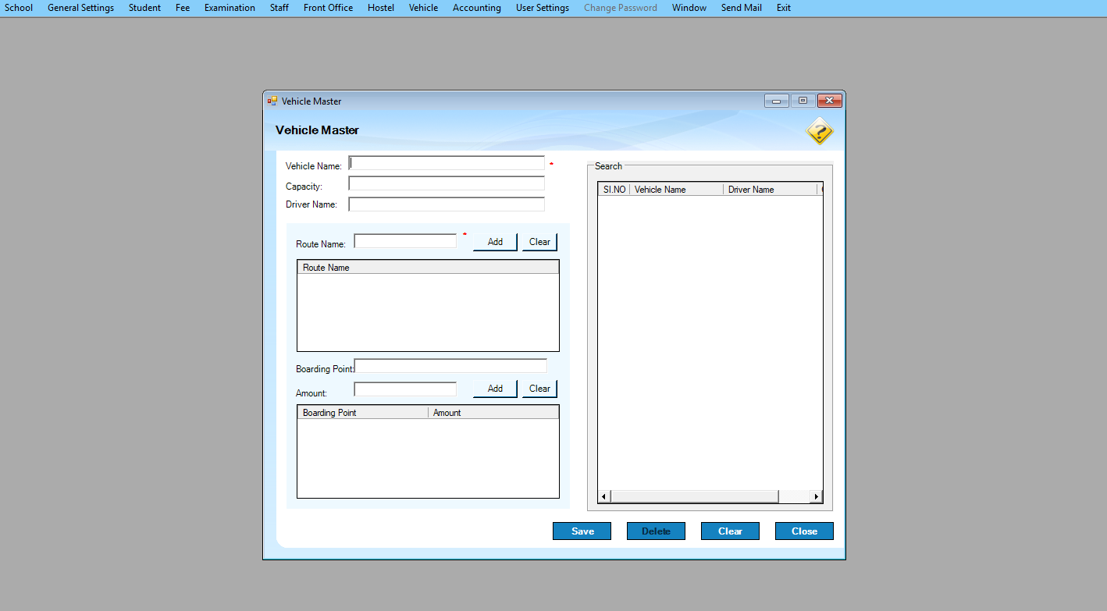
Task: Sort by Vehicle Name column header
Action: [676, 190]
